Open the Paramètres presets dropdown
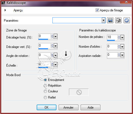133x114 pixels. click(103, 20)
